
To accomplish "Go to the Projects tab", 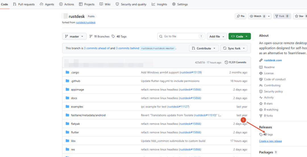I will tap(87, 4).
